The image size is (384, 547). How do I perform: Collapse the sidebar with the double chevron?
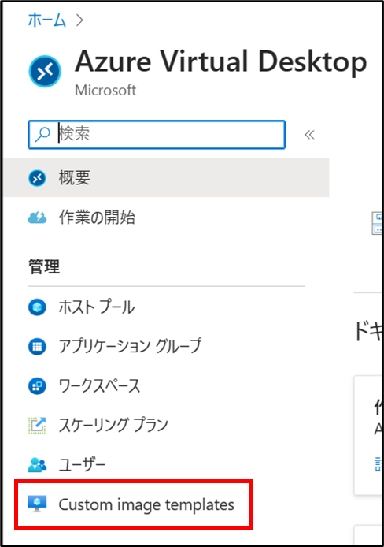tap(309, 135)
